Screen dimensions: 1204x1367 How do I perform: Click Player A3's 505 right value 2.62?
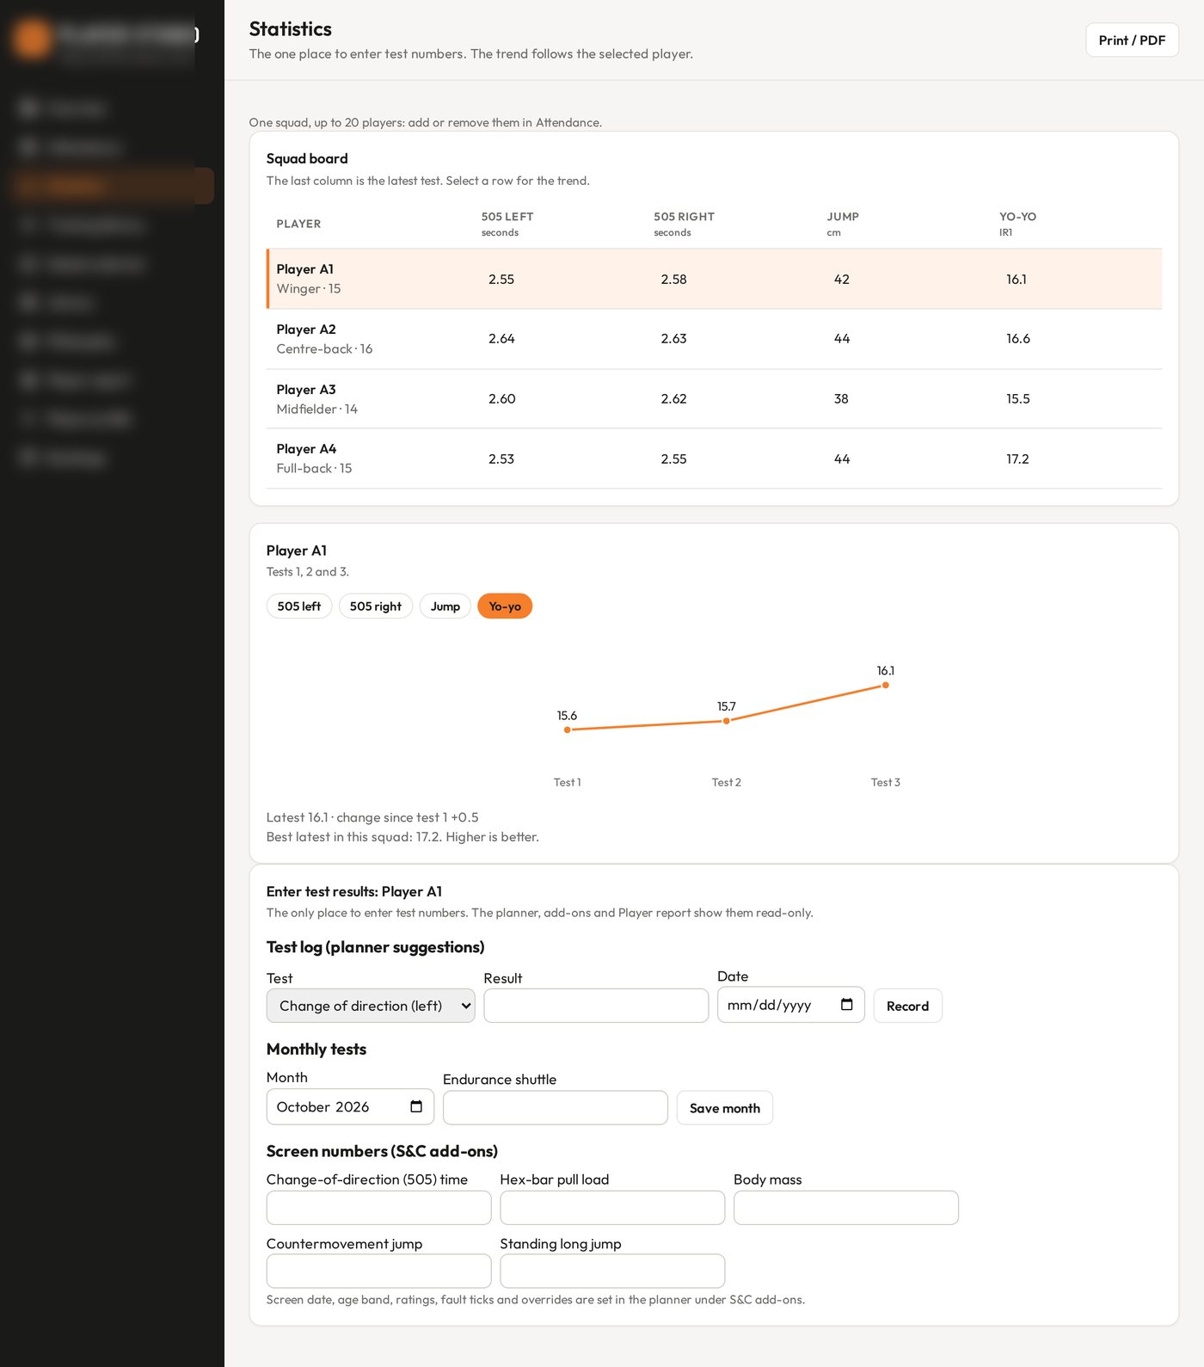pos(673,399)
